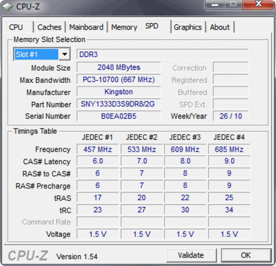The width and height of the screenshot is (276, 266).
Task: Click the 457 MHz frequency cell
Action: click(x=98, y=149)
